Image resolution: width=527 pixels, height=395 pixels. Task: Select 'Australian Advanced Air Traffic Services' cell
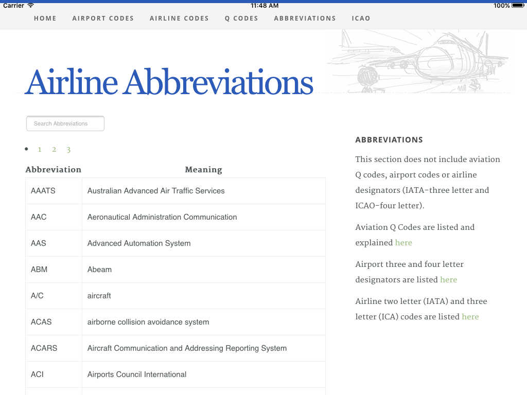(x=204, y=191)
